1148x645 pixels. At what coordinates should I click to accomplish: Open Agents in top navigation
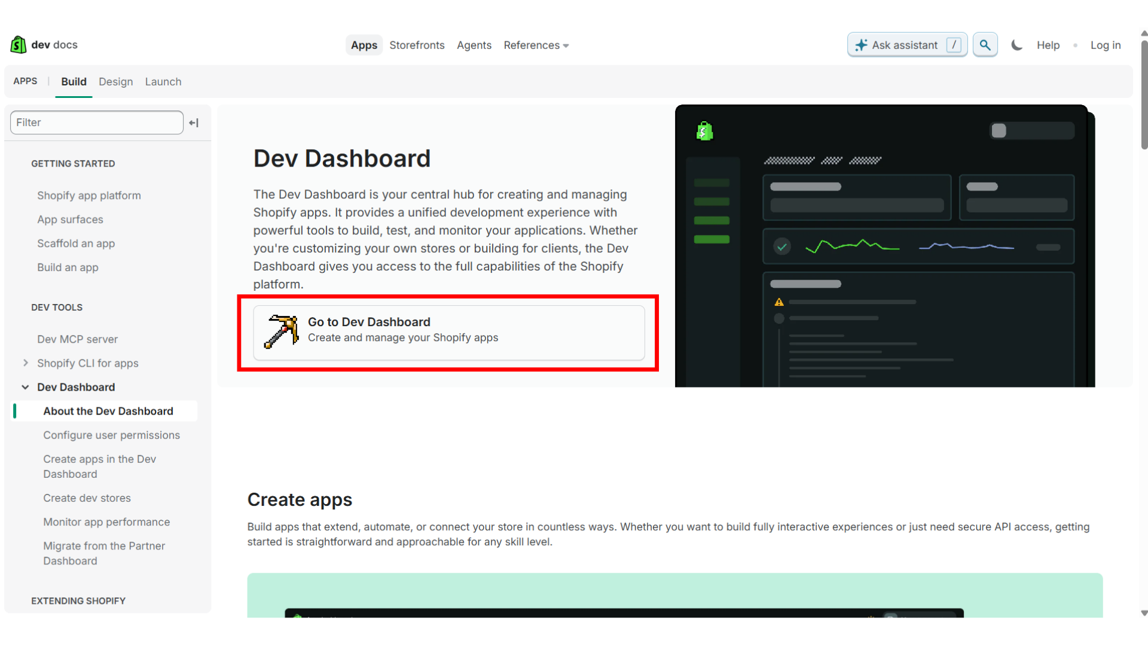474,45
